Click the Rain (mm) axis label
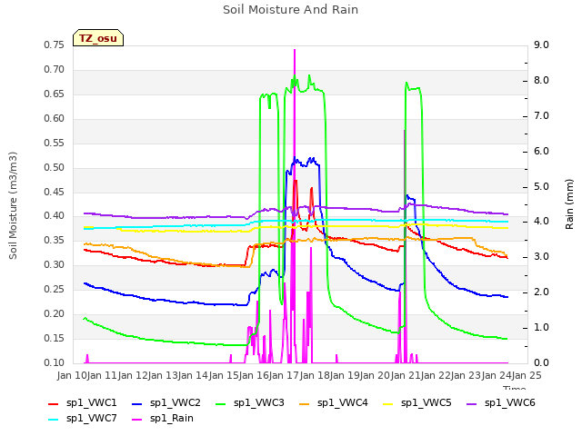Screen dimensions: 582x436 569,204
